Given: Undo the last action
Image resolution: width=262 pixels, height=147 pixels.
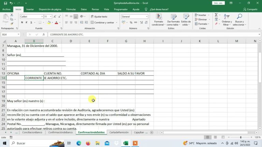Looking at the screenshot, I should click(11, 3).
